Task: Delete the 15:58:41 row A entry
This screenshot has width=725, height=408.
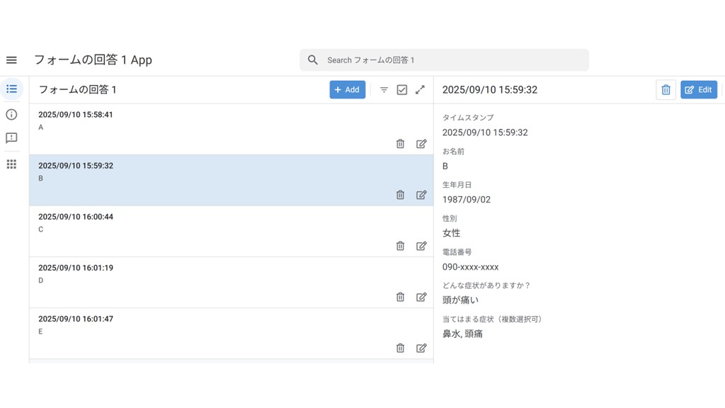Action: coord(400,144)
